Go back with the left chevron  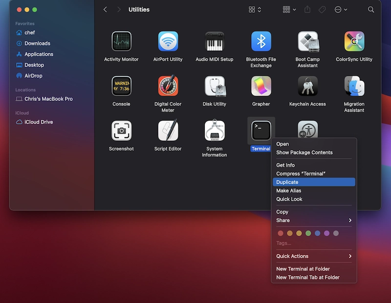click(105, 9)
